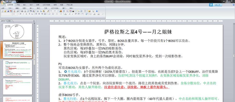The image size is (235, 102).
Task: Switch to the 审阅 ribbon tab
Action: 55,5
